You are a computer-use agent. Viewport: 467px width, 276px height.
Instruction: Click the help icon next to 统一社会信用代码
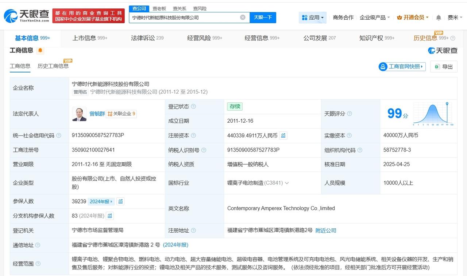(x=59, y=135)
